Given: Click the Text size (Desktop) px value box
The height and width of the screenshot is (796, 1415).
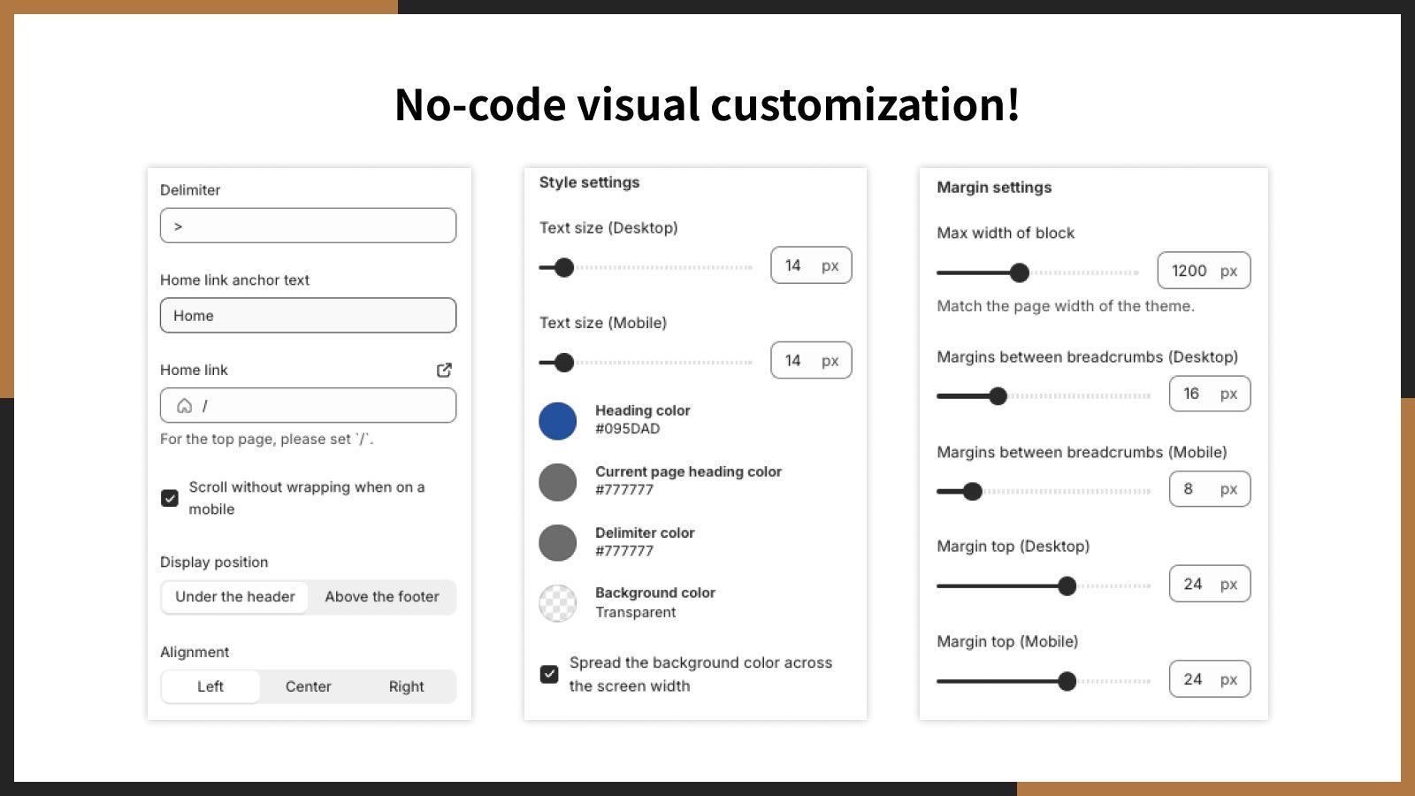Looking at the screenshot, I should point(811,265).
